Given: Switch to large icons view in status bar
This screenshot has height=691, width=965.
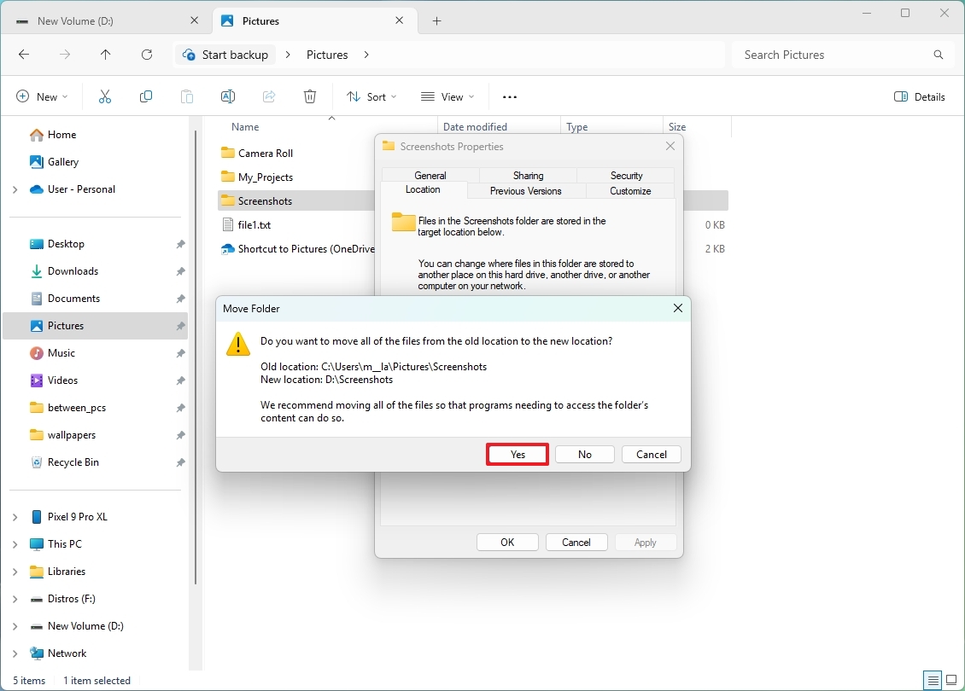Looking at the screenshot, I should coord(951,680).
